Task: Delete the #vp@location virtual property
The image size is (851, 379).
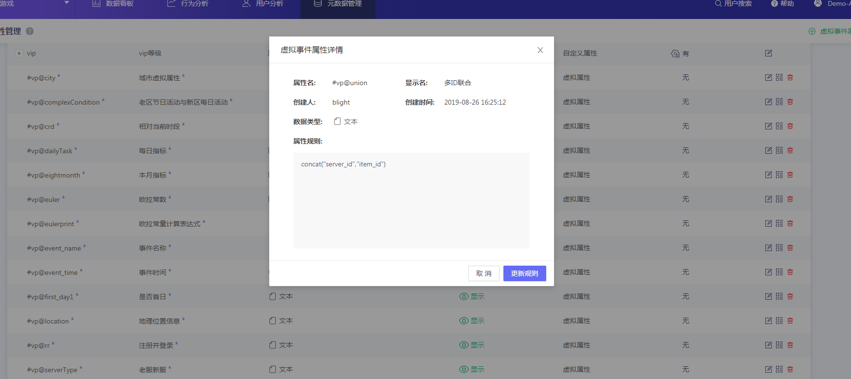Action: point(790,321)
